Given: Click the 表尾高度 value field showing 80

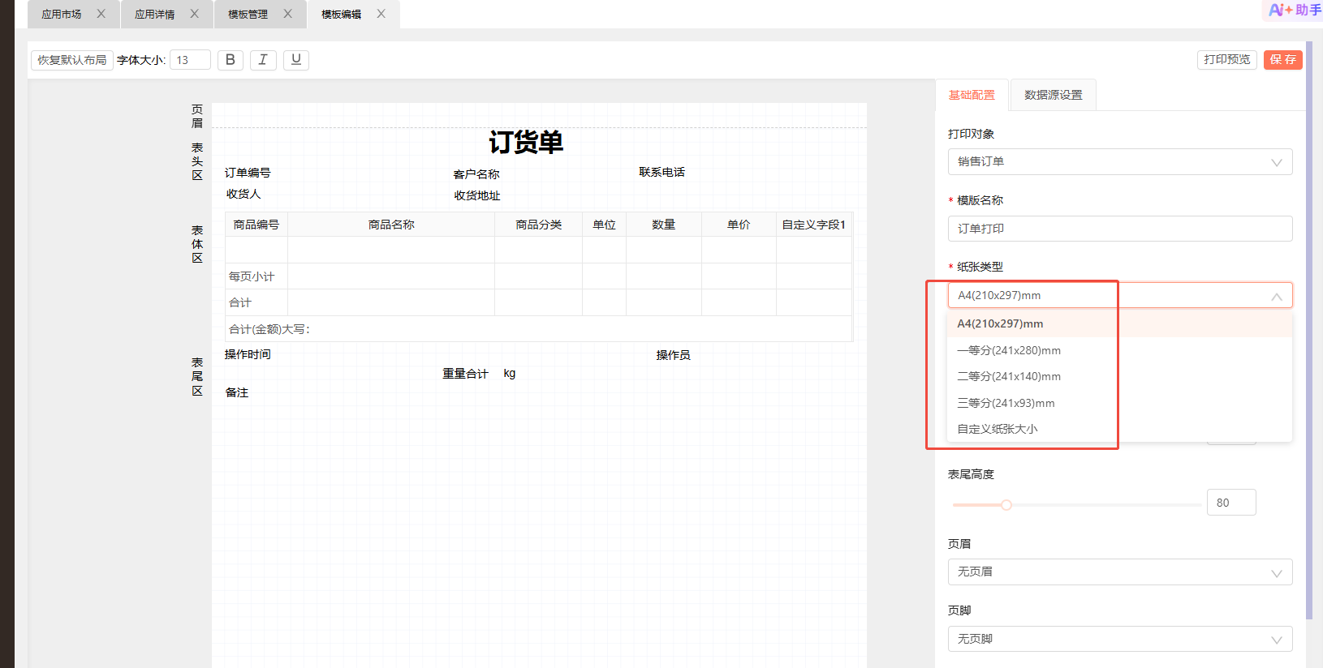Looking at the screenshot, I should [x=1231, y=503].
